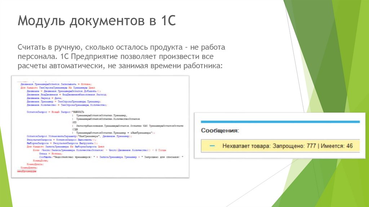Click the "Сообщения:" heading
Image resolution: width=369 pixels, height=207 pixels.
(x=220, y=131)
